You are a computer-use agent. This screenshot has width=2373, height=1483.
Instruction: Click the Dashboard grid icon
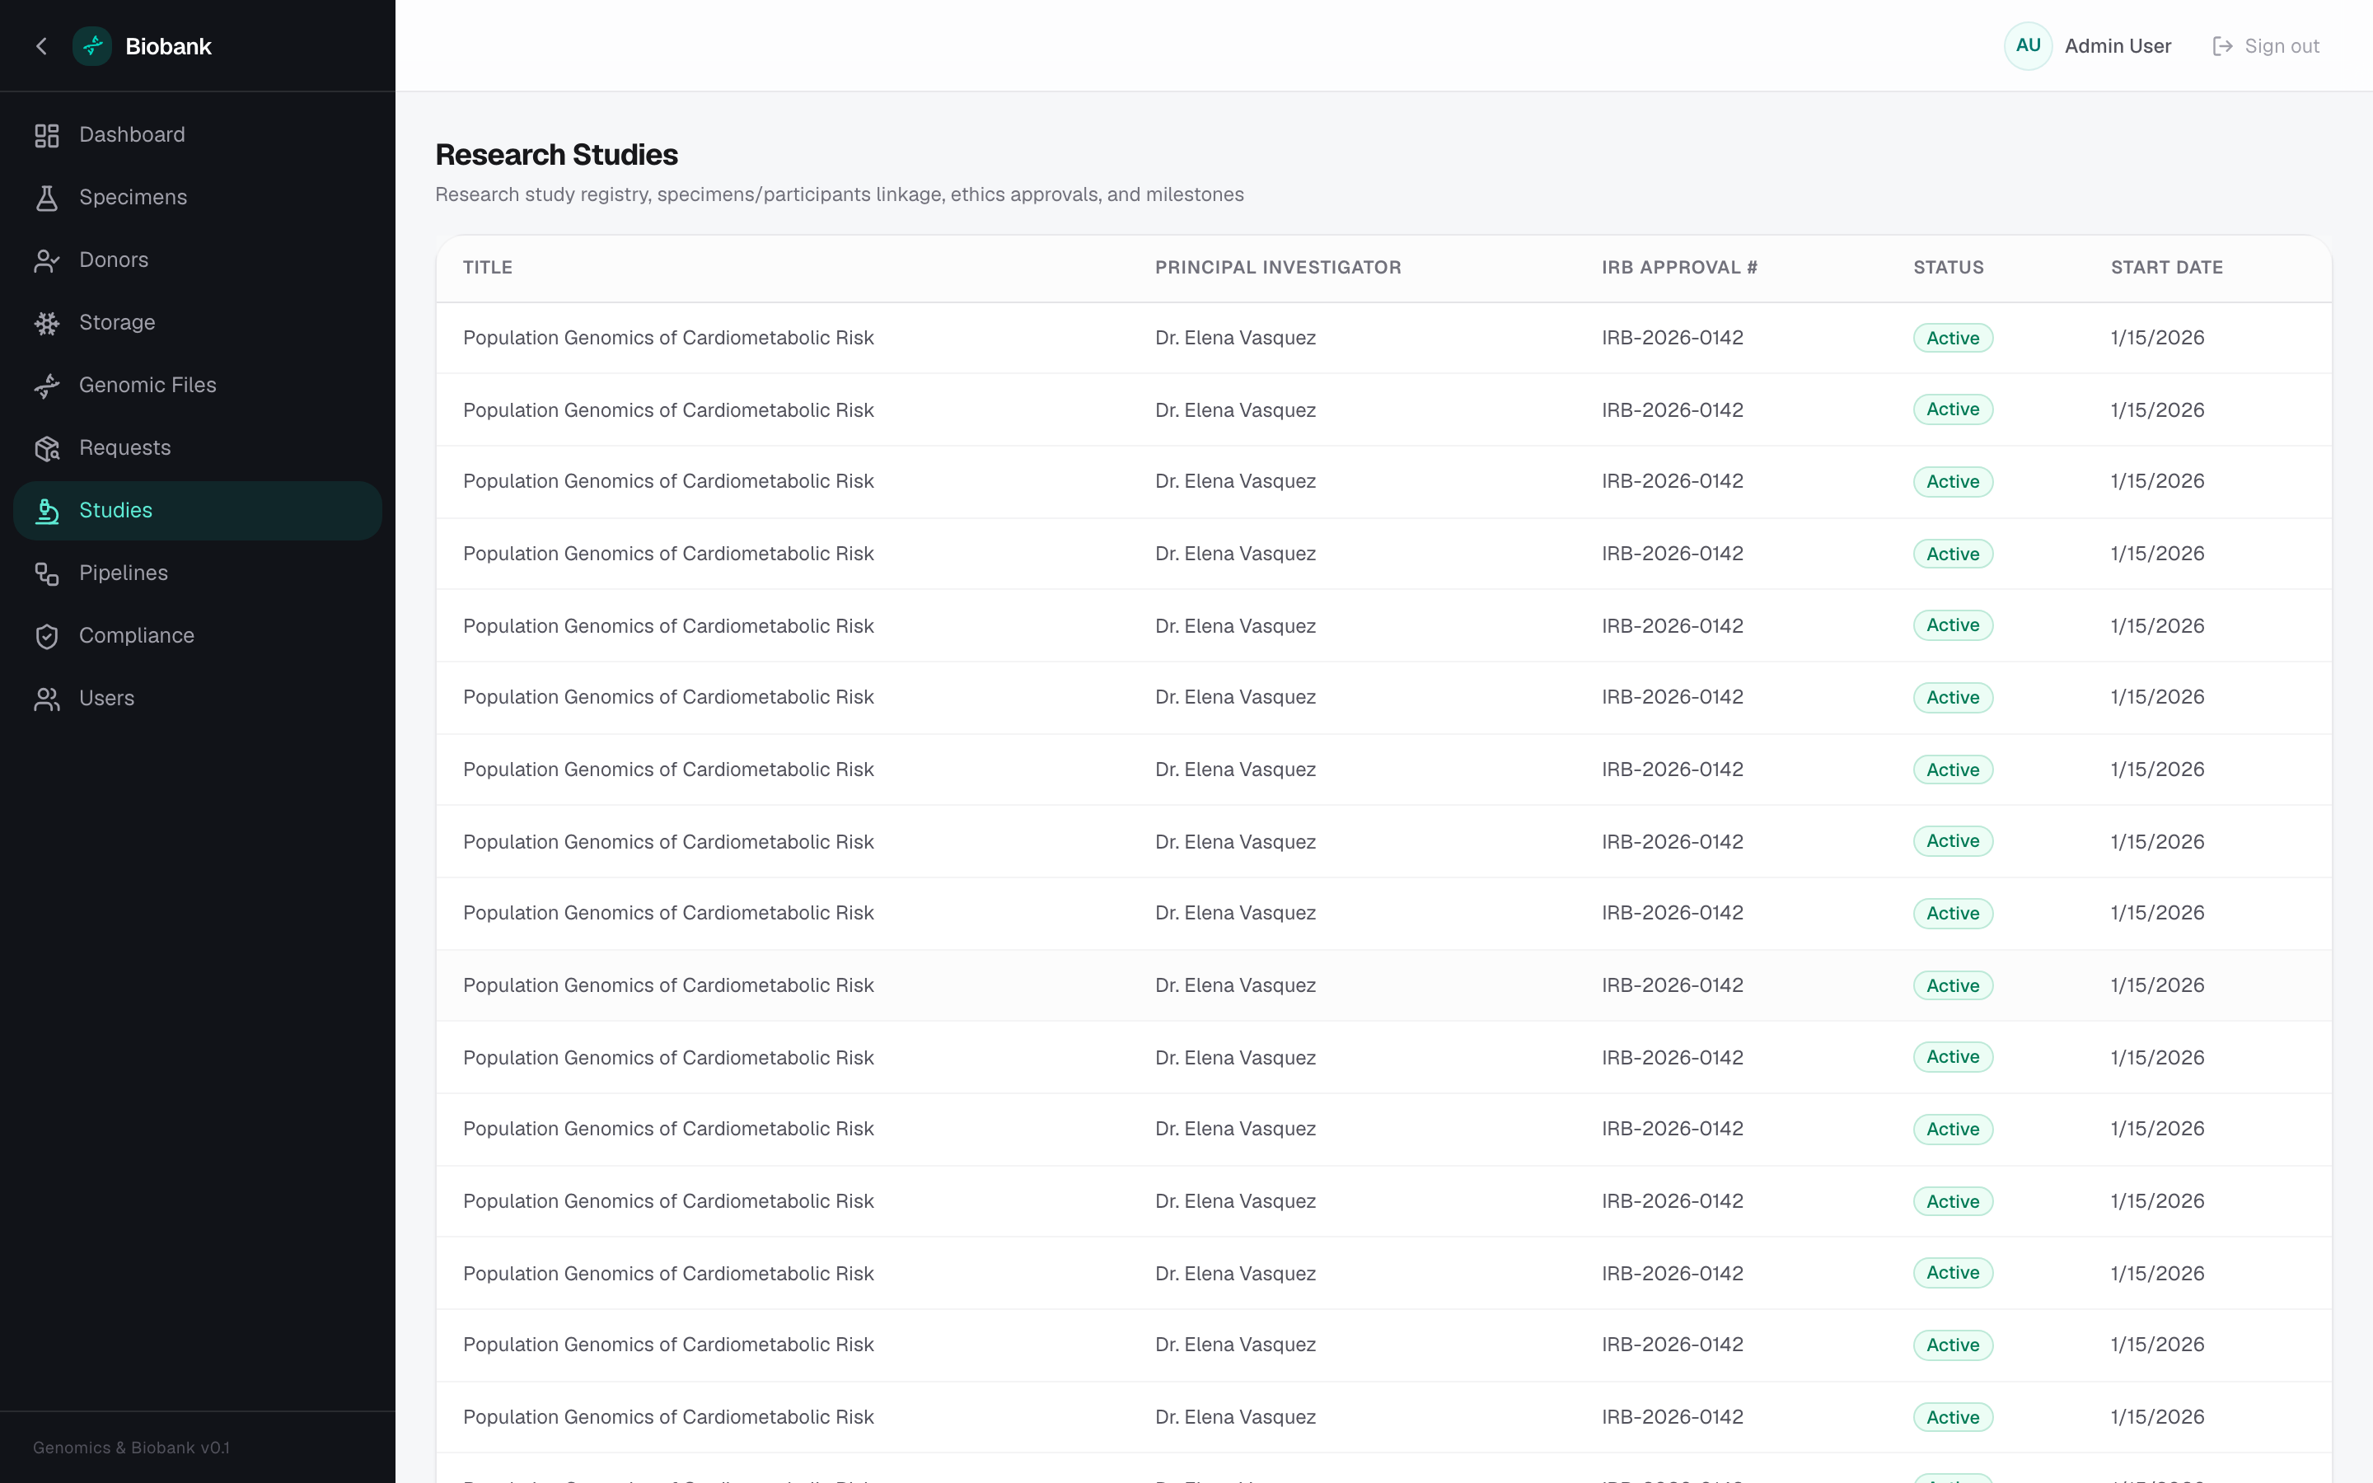coord(46,135)
